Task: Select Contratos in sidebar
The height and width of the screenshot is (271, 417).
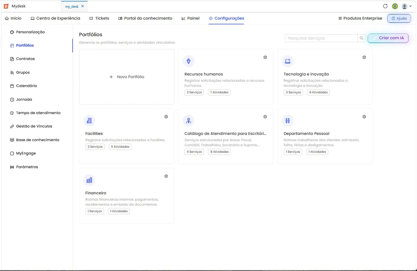Action: click(23, 59)
